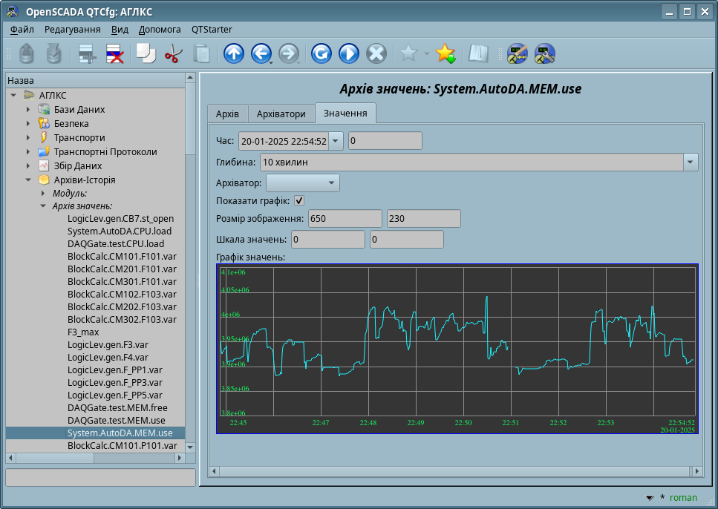Click the Delete item red-cross icon
This screenshot has height=509, width=718.
114,53
